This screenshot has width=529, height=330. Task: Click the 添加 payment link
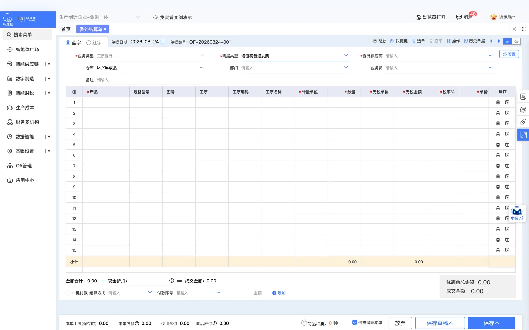coord(279,293)
